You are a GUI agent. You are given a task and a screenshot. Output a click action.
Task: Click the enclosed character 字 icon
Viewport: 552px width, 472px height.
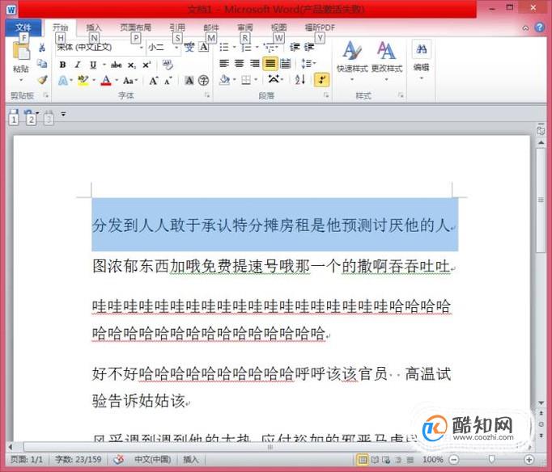[x=203, y=81]
